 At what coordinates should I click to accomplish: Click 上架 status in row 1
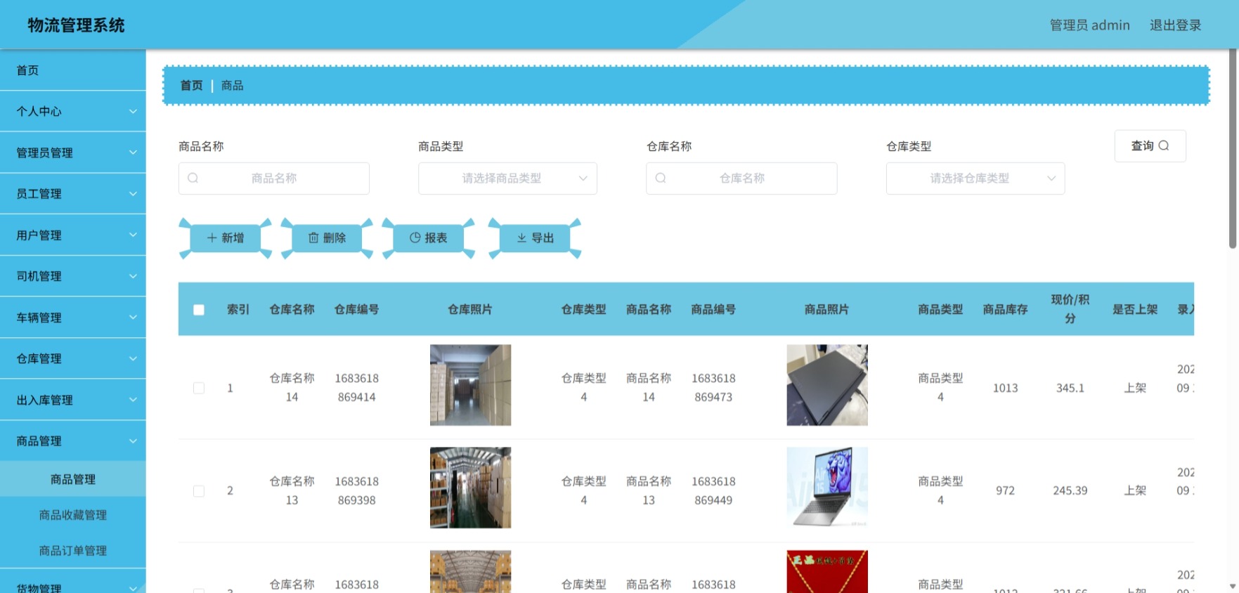tap(1135, 388)
